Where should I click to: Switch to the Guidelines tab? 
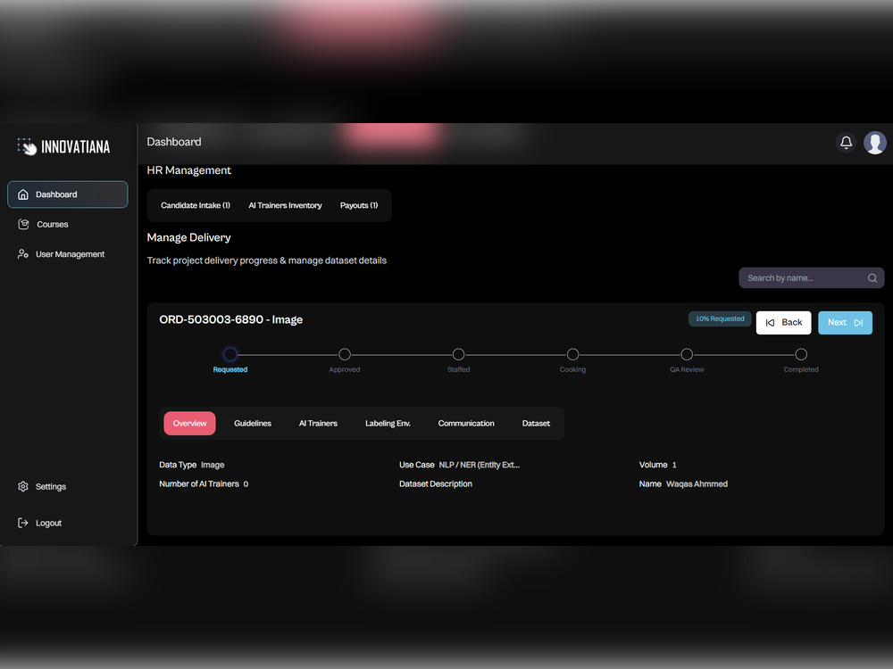click(253, 423)
